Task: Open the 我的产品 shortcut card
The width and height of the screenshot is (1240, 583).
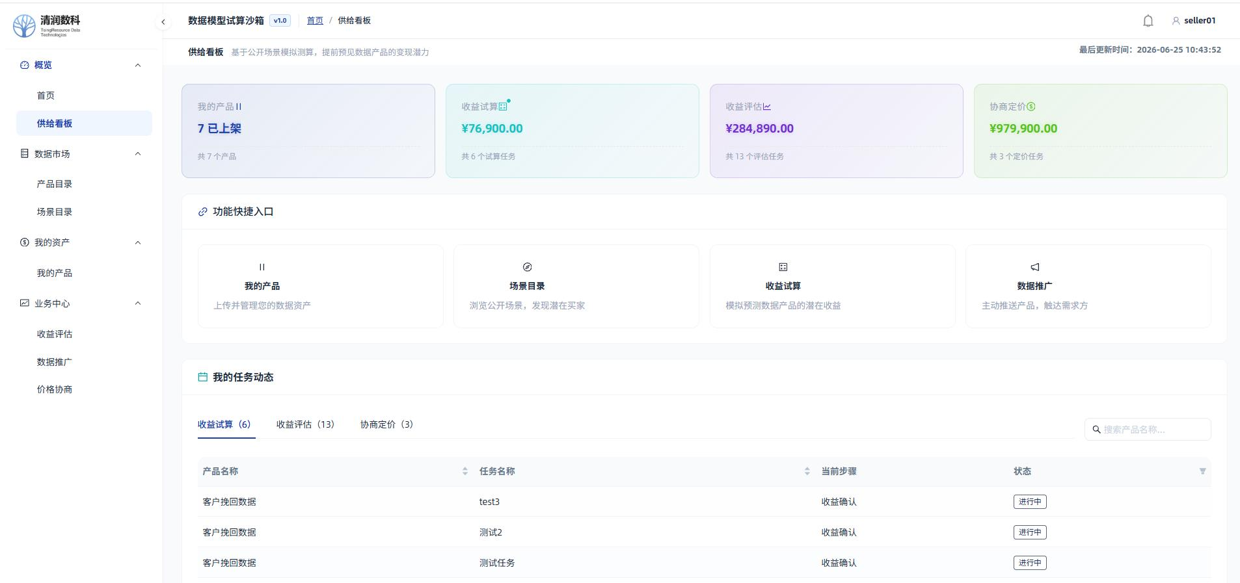Action: pyautogui.click(x=321, y=286)
